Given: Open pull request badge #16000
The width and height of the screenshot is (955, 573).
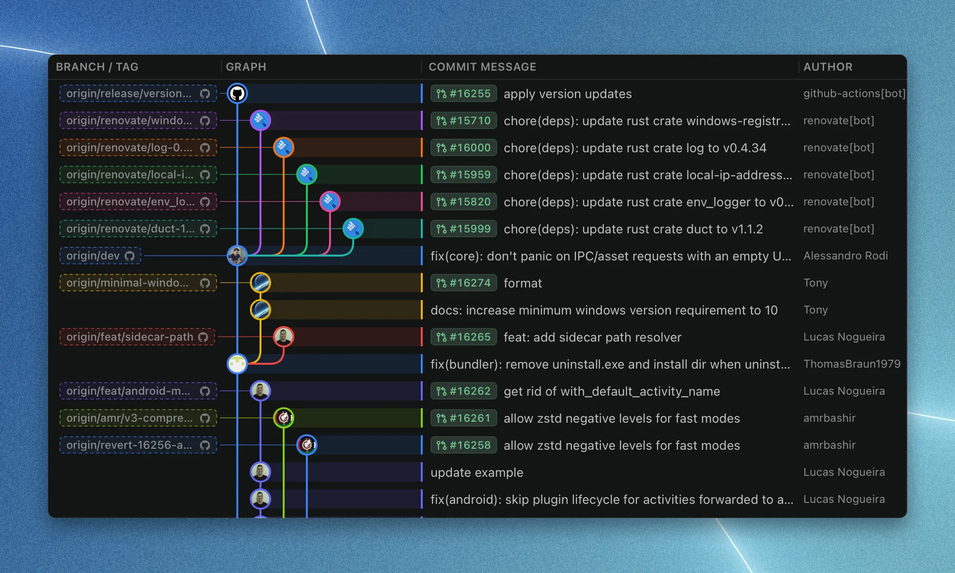Looking at the screenshot, I should tap(463, 148).
